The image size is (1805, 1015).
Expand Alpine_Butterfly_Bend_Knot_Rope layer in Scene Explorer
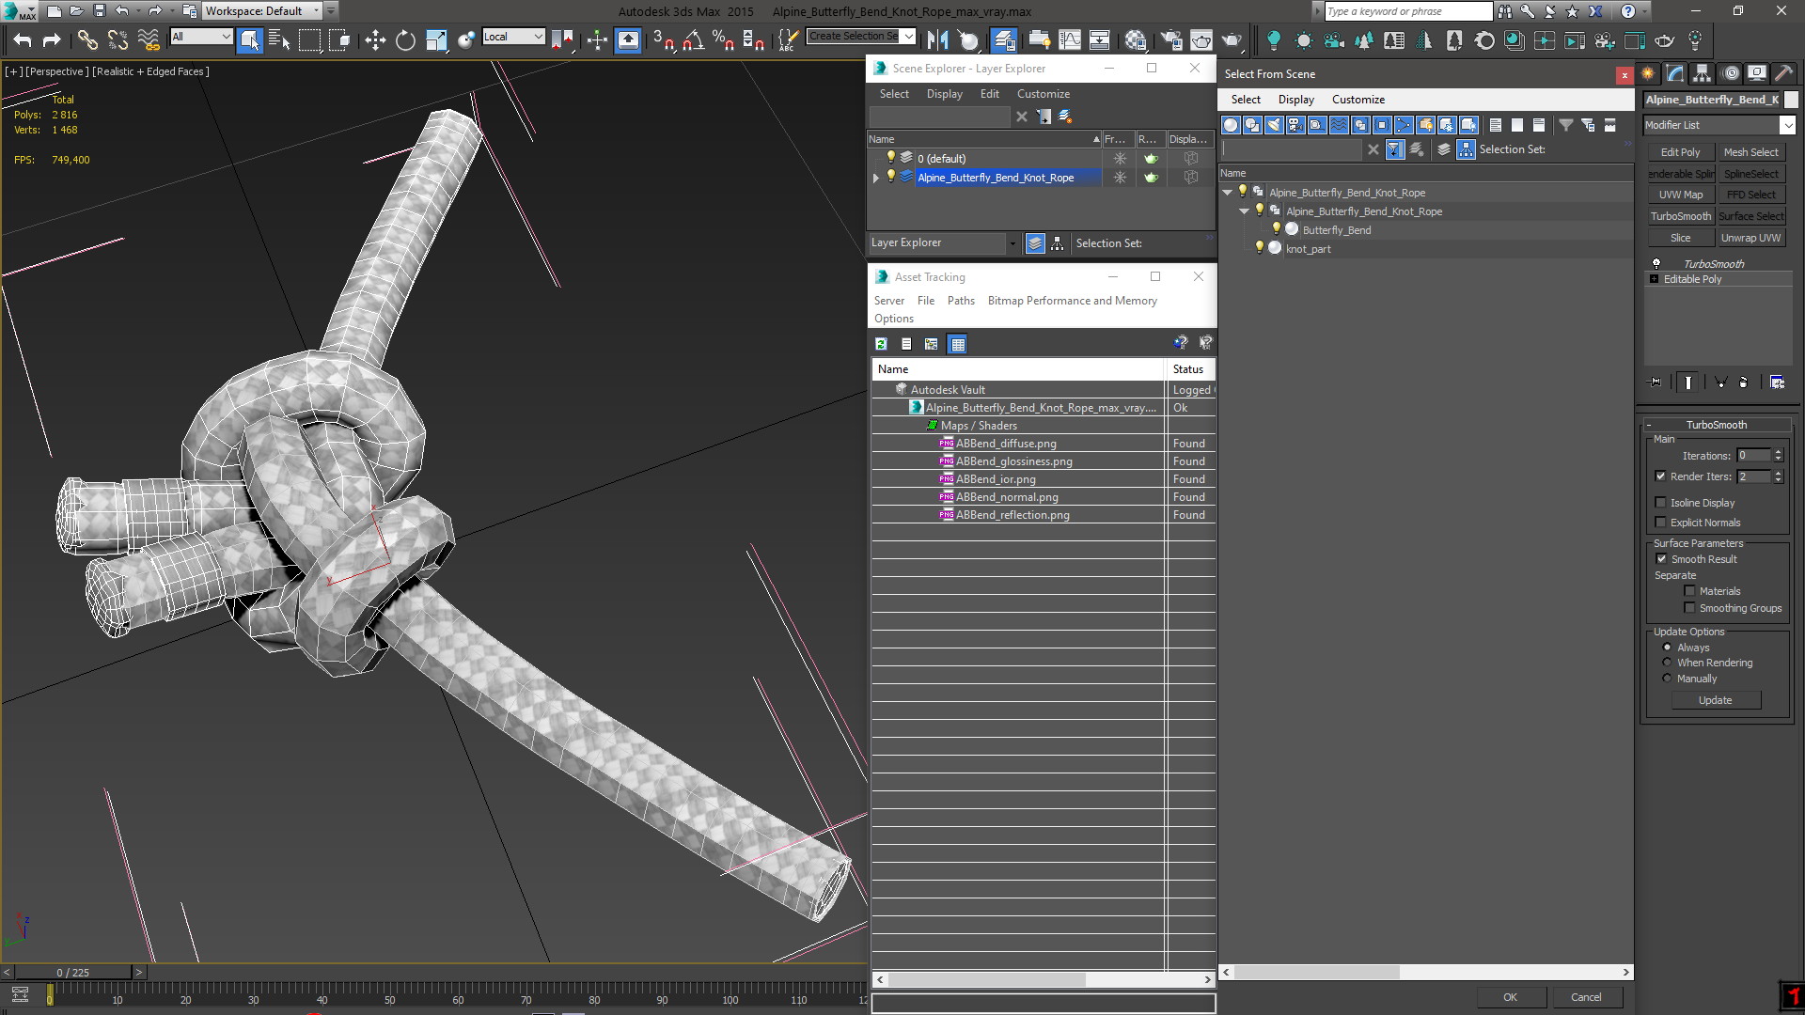pos(876,178)
